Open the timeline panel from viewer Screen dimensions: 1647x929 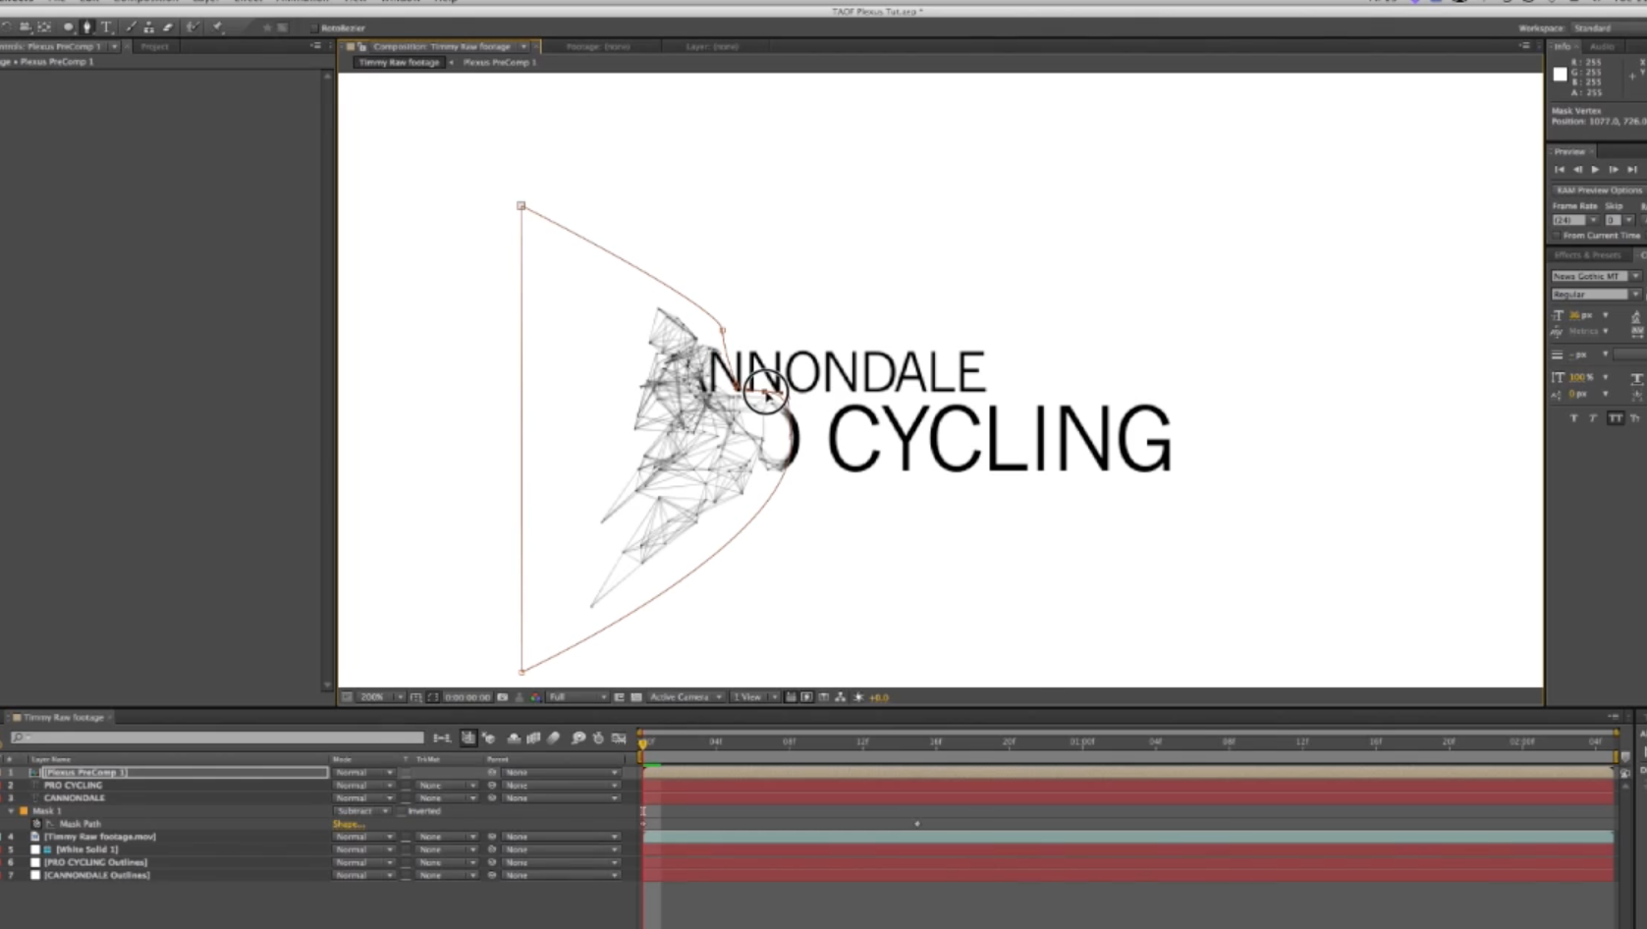(x=824, y=697)
